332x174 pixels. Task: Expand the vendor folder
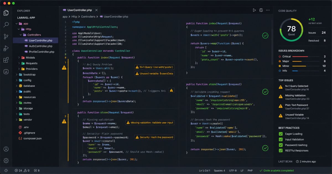click(x=17, y=120)
